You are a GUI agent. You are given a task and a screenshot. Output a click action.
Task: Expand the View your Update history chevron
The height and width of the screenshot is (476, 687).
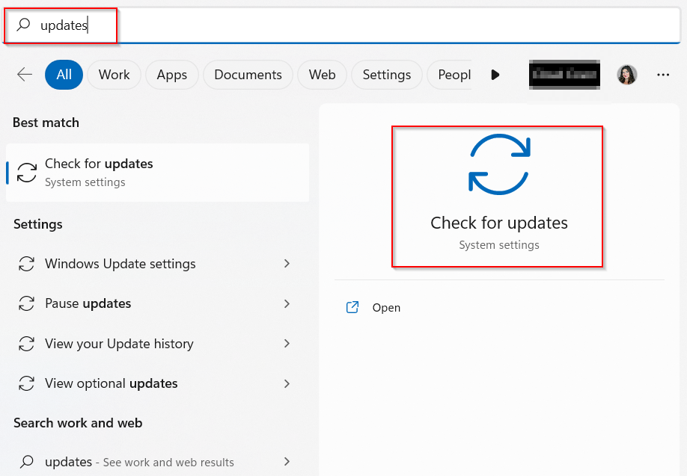(287, 344)
